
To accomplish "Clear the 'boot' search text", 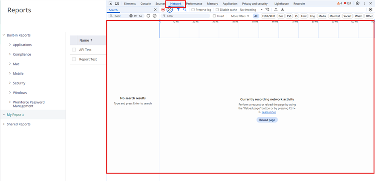I will [131, 16].
